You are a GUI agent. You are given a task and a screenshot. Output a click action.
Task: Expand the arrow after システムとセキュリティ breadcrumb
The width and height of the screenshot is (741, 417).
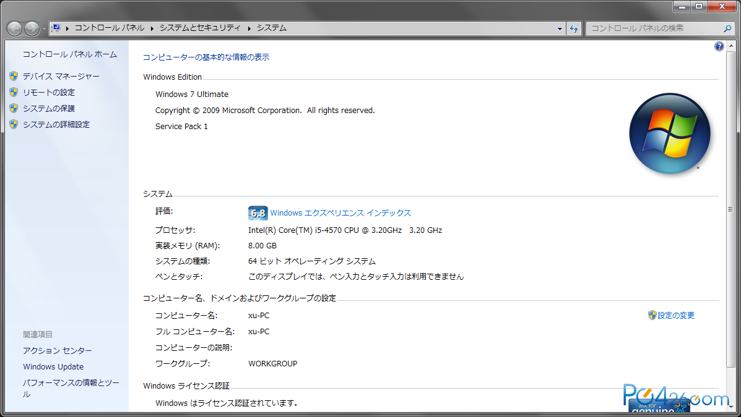(249, 28)
